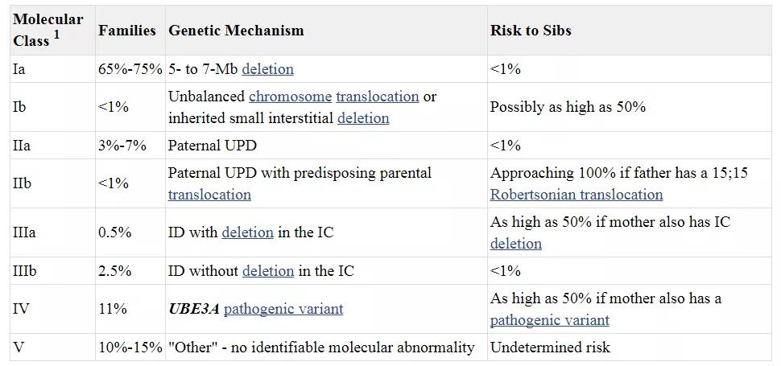Open deletion link under "mother also has IC"

(515, 244)
